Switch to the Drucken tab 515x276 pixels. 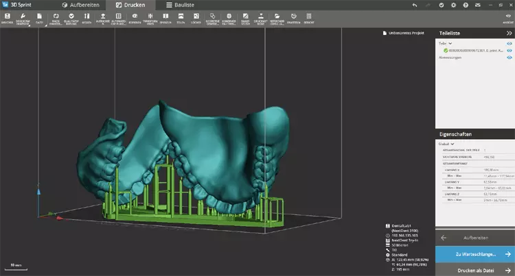point(130,5)
